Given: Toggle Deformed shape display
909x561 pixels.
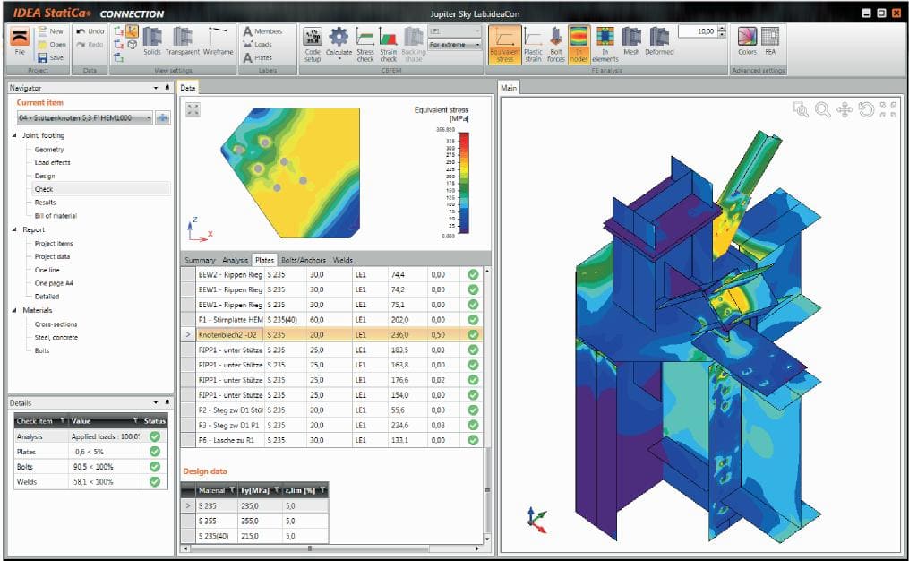Looking at the screenshot, I should [659, 41].
